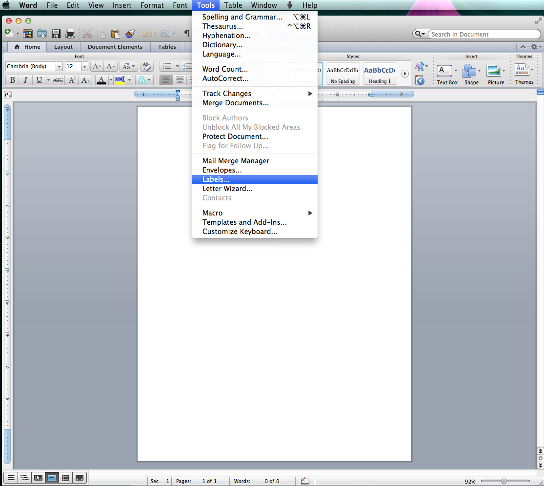
Task: Click the Strikethrough ABC icon
Action: [x=58, y=80]
